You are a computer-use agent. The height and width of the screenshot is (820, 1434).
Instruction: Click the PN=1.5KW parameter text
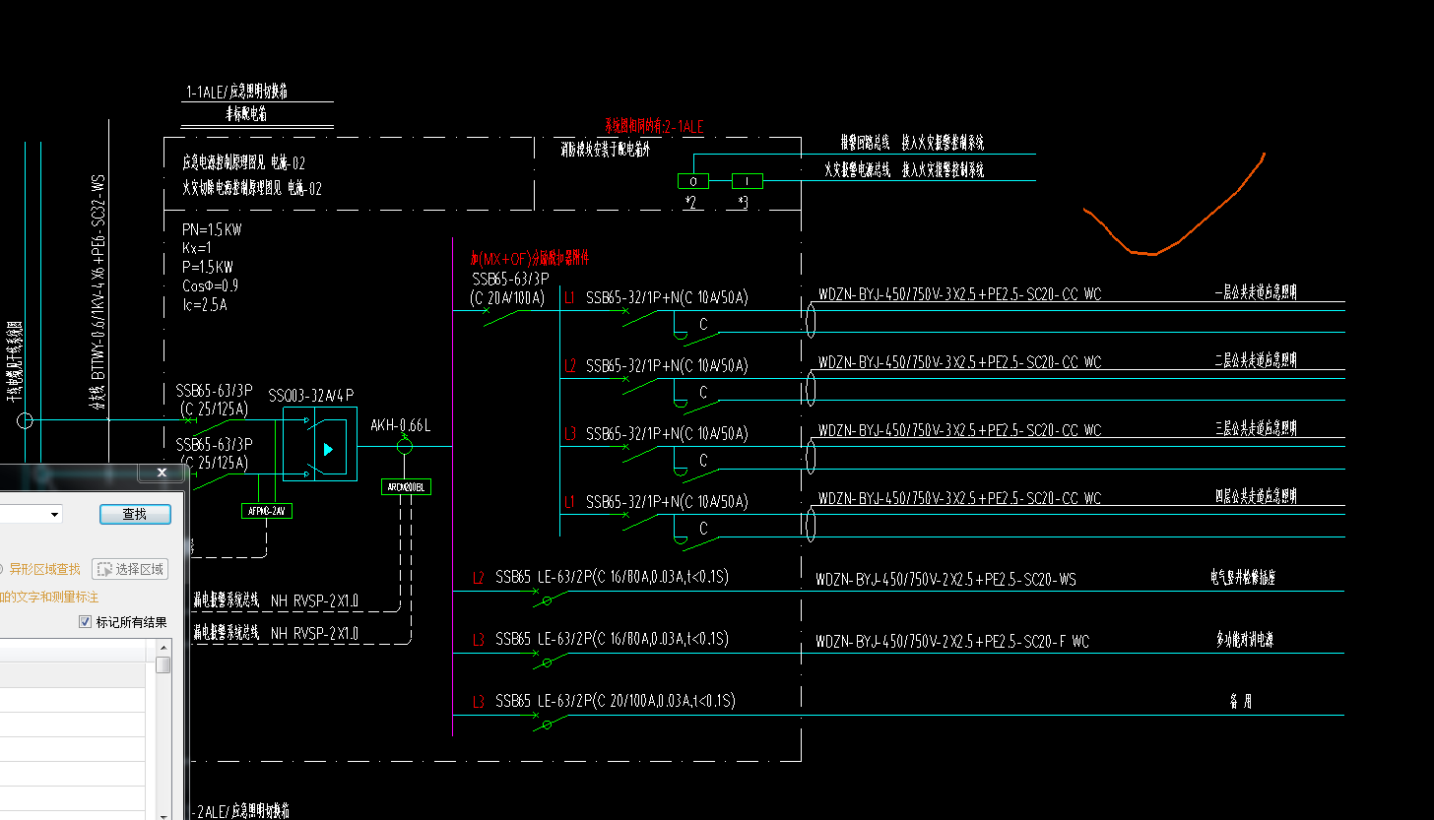pyautogui.click(x=212, y=229)
